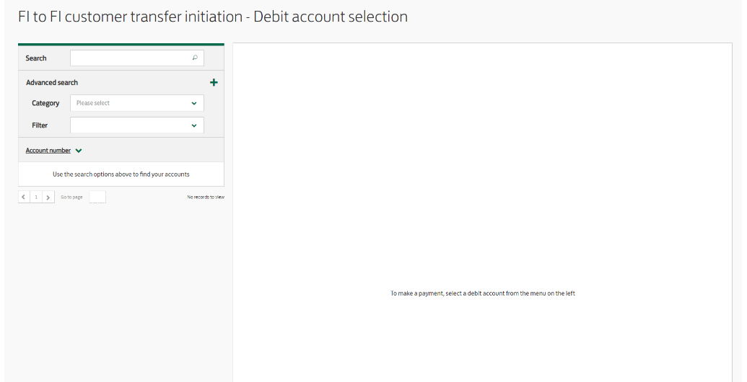Click the Category field's green chevron arrow
Viewport: 747px width, 382px height.
pos(194,103)
